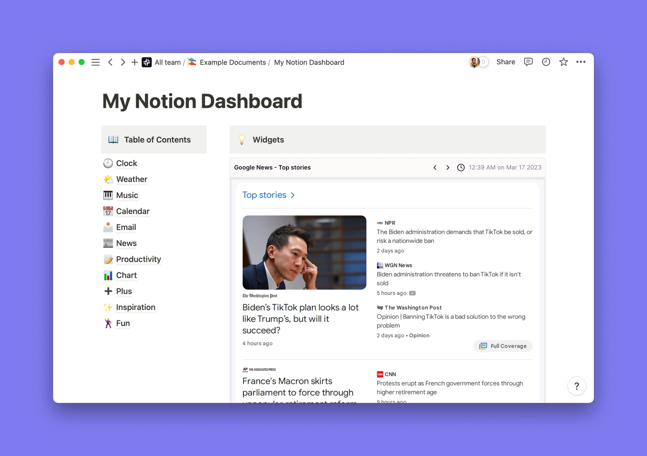Click the Widgets heading callout
The height and width of the screenshot is (456, 647).
pyautogui.click(x=388, y=140)
